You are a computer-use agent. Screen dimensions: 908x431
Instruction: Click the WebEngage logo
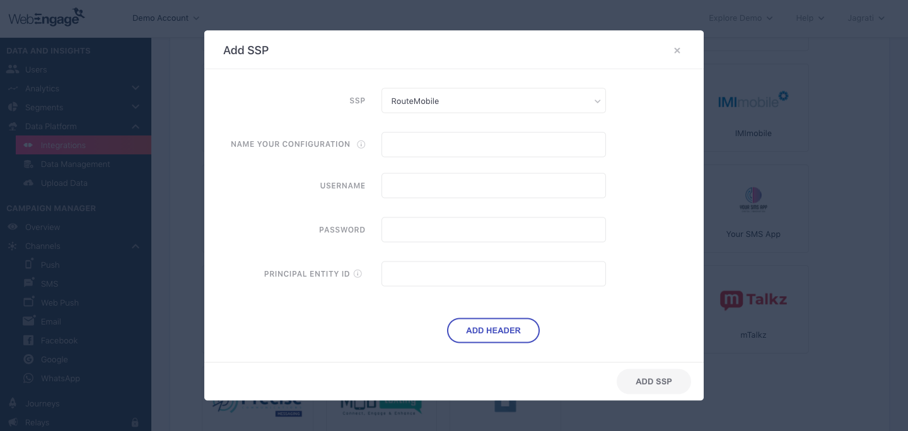(46, 17)
